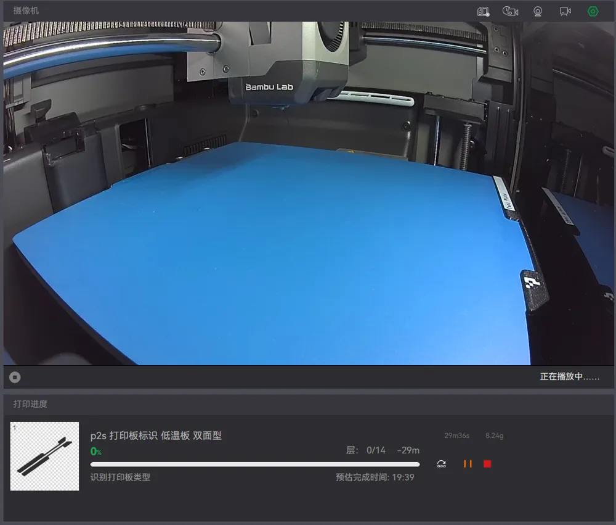Click the print options cycle icon
Screen dimensions: 616x525
click(x=442, y=464)
